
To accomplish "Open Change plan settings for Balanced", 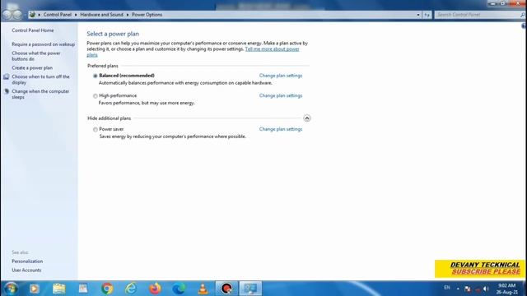I will tap(281, 76).
